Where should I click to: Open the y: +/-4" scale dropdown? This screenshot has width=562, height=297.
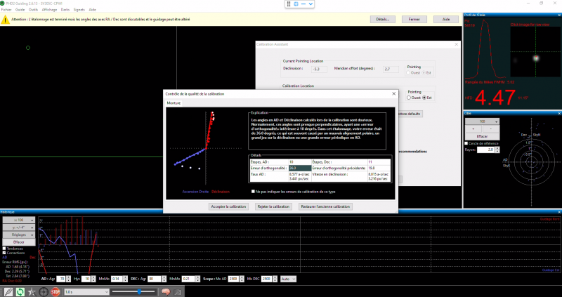19,227
